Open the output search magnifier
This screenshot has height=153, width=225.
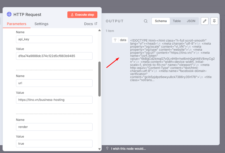pos(145,21)
